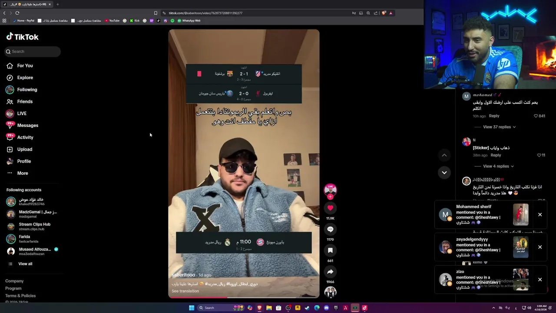Open the spinning sound disc

click(330, 292)
